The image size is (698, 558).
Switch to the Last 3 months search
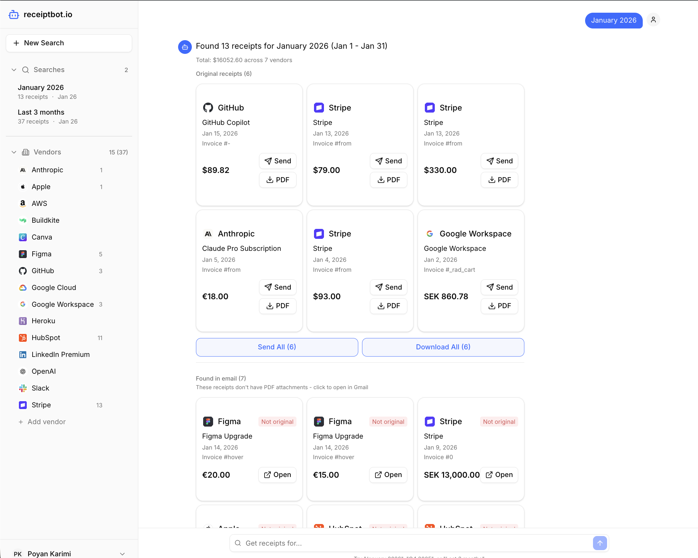41,112
